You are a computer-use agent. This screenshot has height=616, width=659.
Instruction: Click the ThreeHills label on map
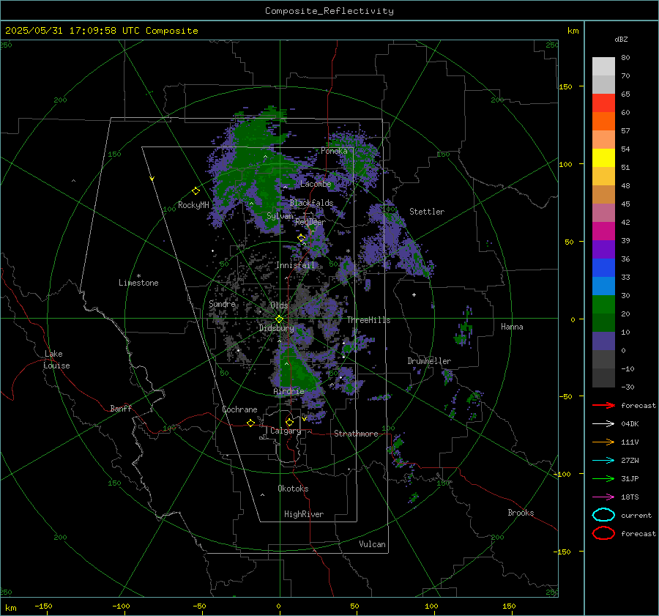pyautogui.click(x=368, y=320)
